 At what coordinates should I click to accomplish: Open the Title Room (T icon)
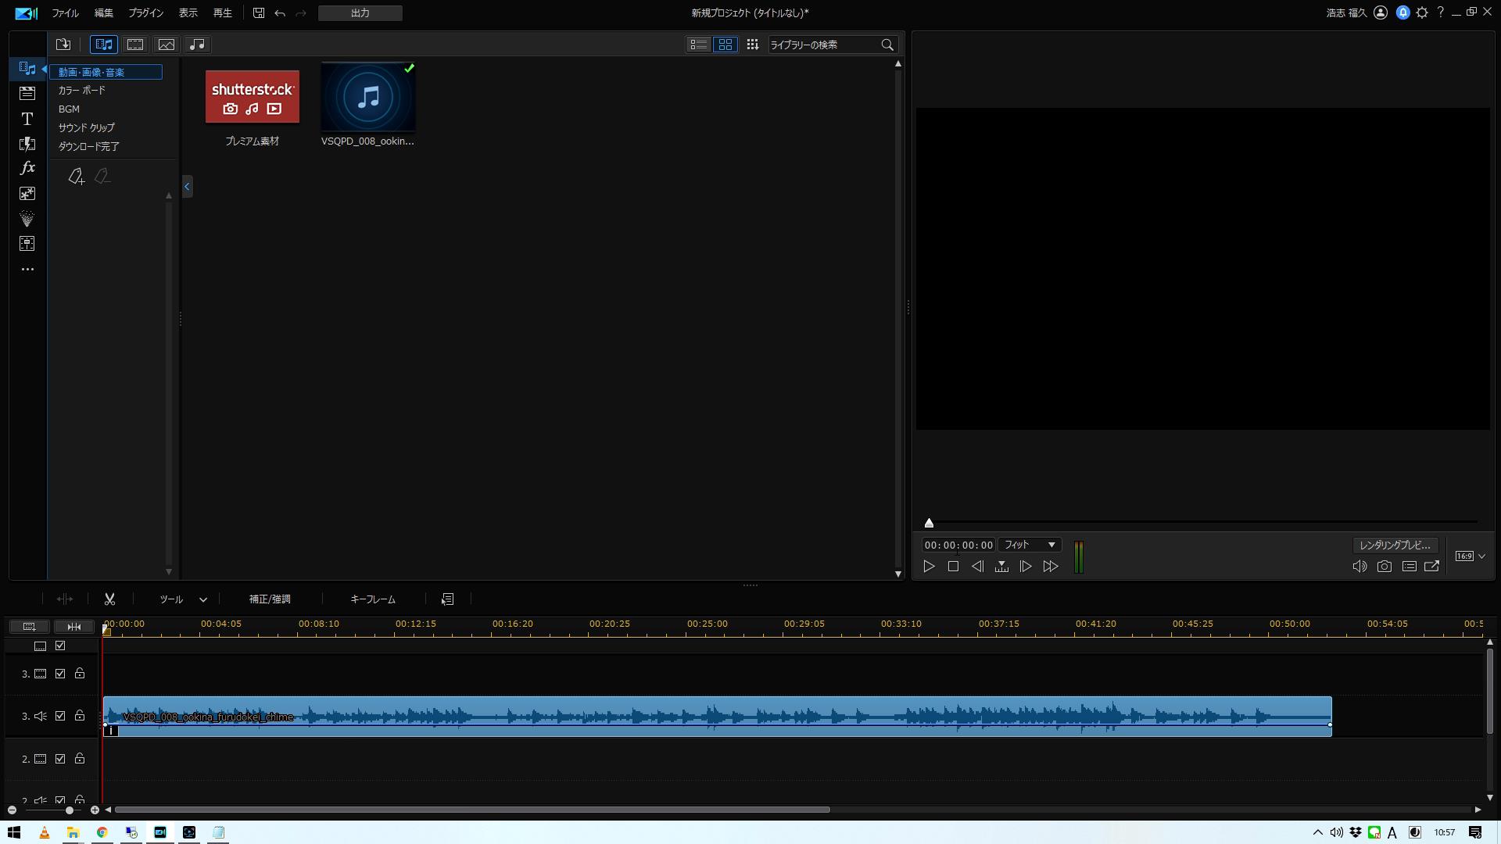coord(27,119)
